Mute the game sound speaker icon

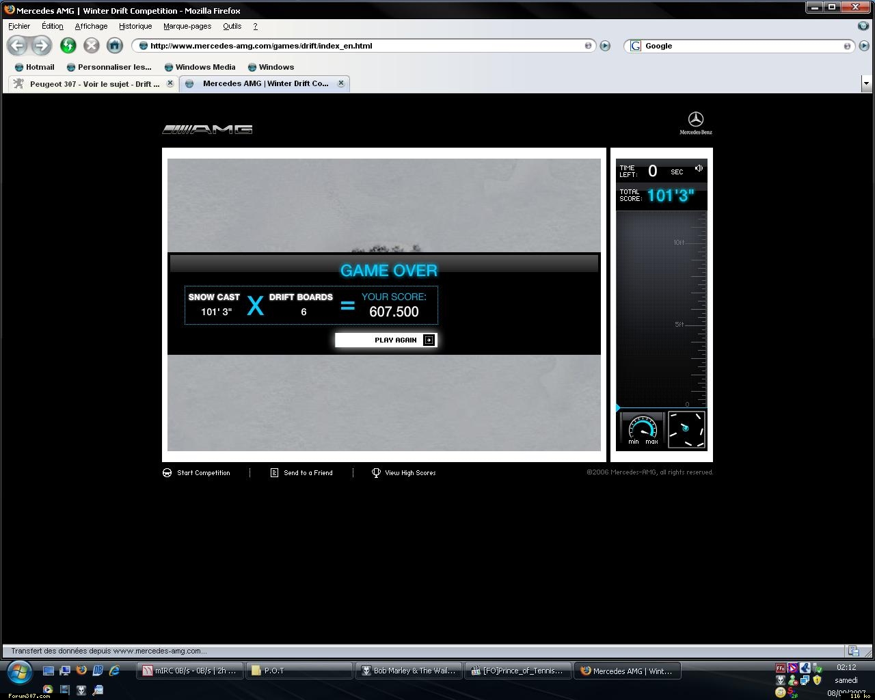(x=699, y=168)
